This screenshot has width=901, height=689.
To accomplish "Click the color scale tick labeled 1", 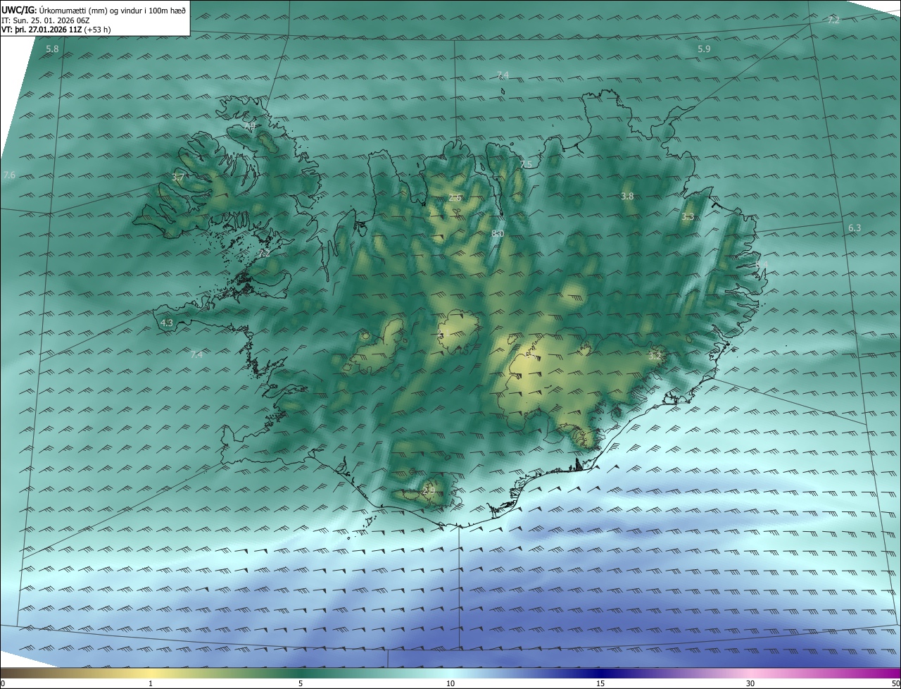I will 151,683.
